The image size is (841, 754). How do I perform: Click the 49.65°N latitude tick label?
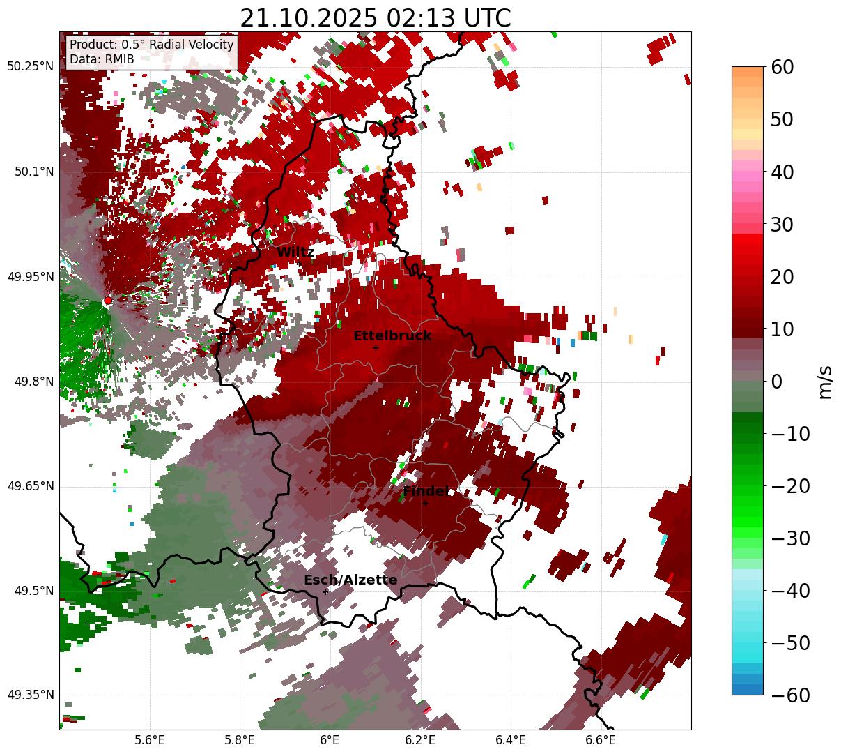pyautogui.click(x=31, y=486)
